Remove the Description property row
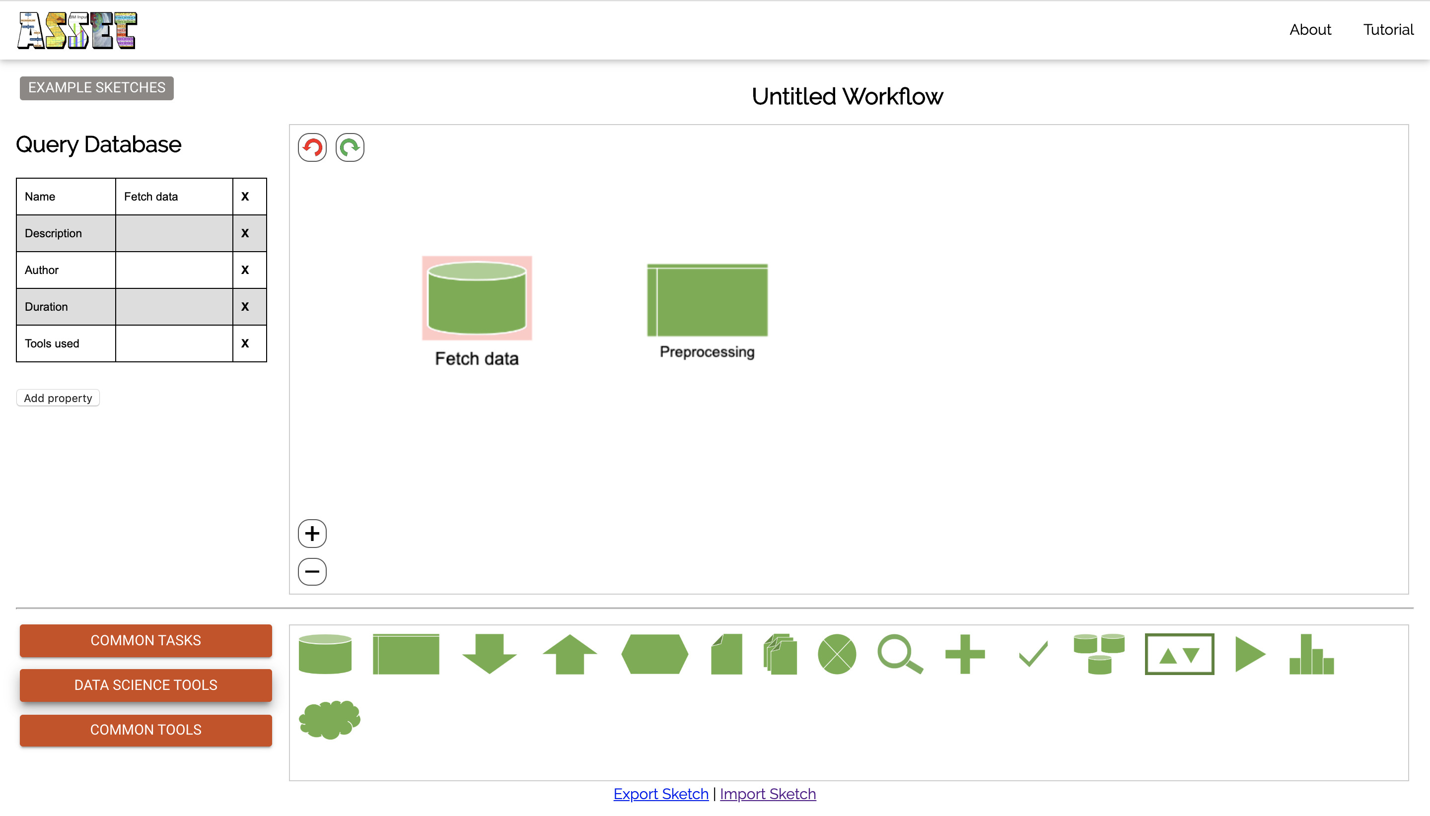Viewport: 1430px width, 816px height. click(x=245, y=233)
